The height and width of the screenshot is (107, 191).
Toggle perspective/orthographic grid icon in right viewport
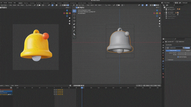pos(159,26)
